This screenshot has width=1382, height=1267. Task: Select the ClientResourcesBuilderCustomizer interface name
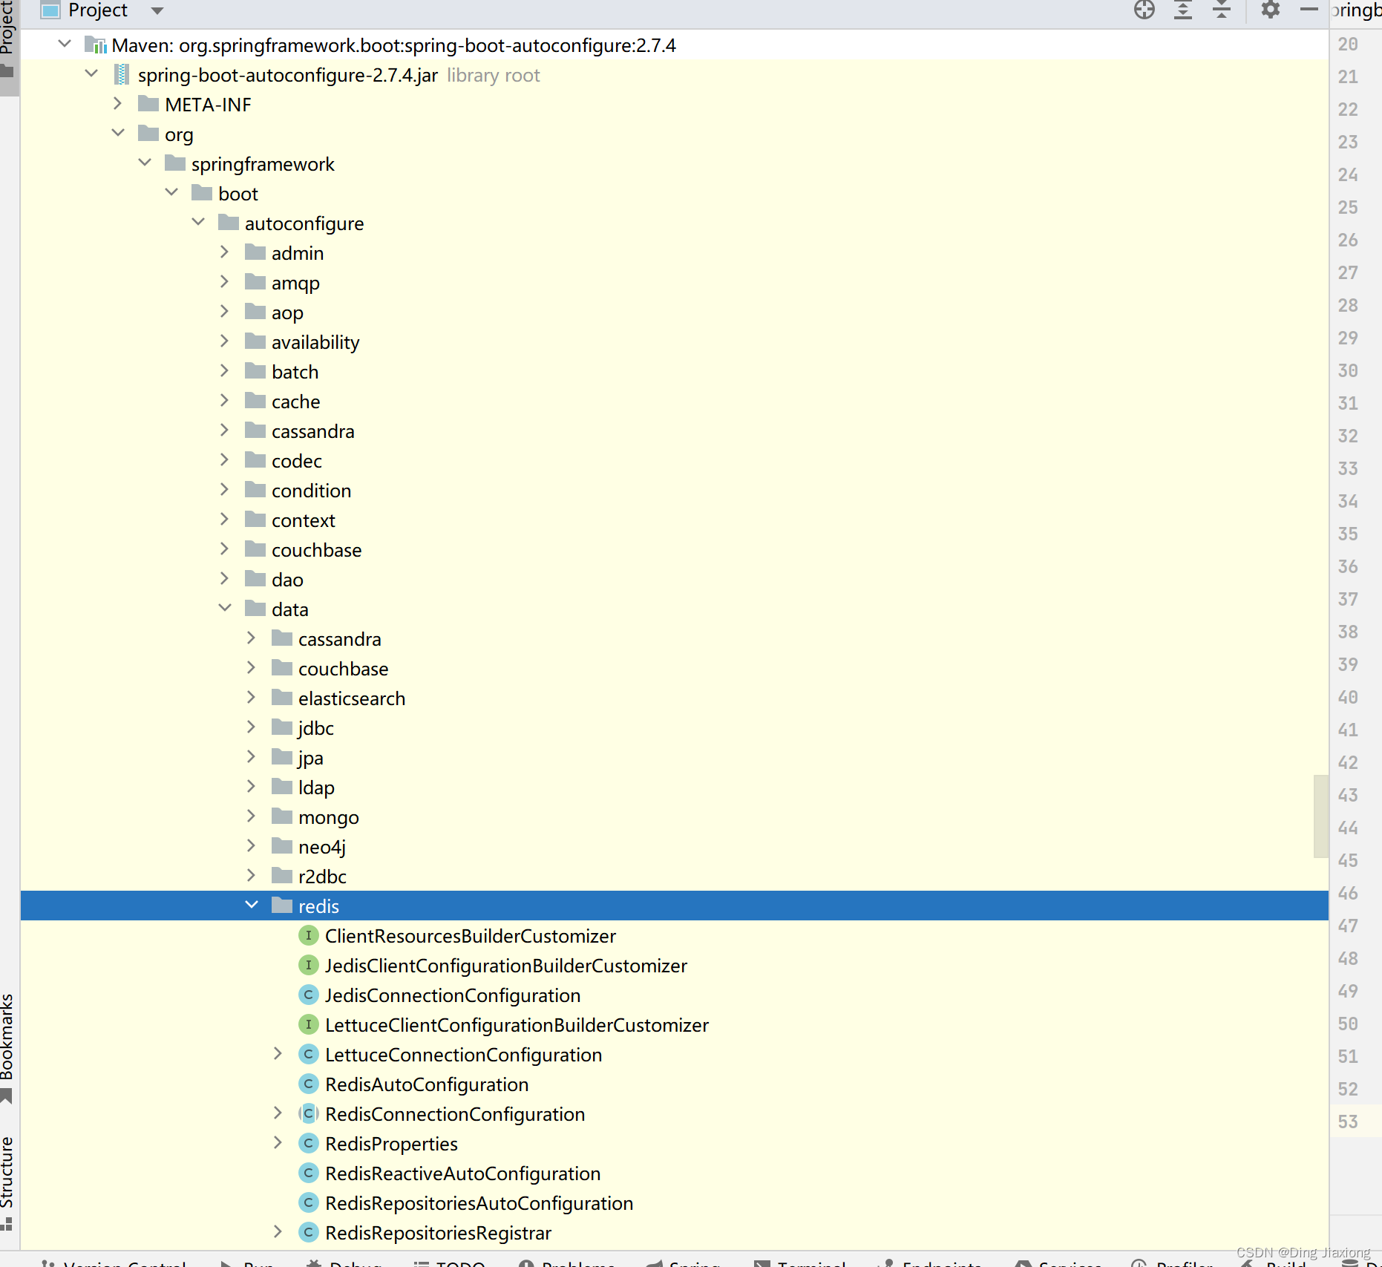click(471, 936)
